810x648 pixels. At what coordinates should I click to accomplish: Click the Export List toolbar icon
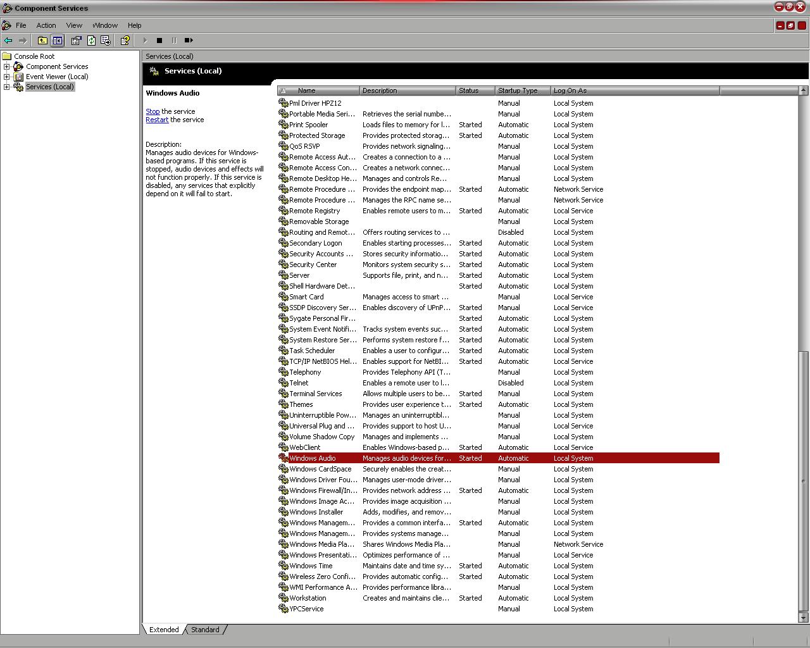pyautogui.click(x=106, y=40)
